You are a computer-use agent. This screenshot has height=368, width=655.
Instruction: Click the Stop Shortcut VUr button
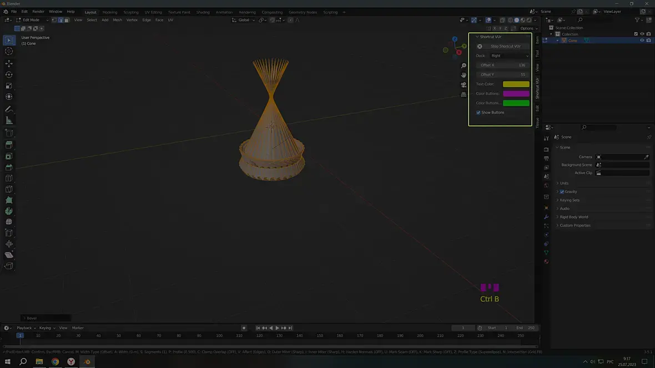coord(502,47)
